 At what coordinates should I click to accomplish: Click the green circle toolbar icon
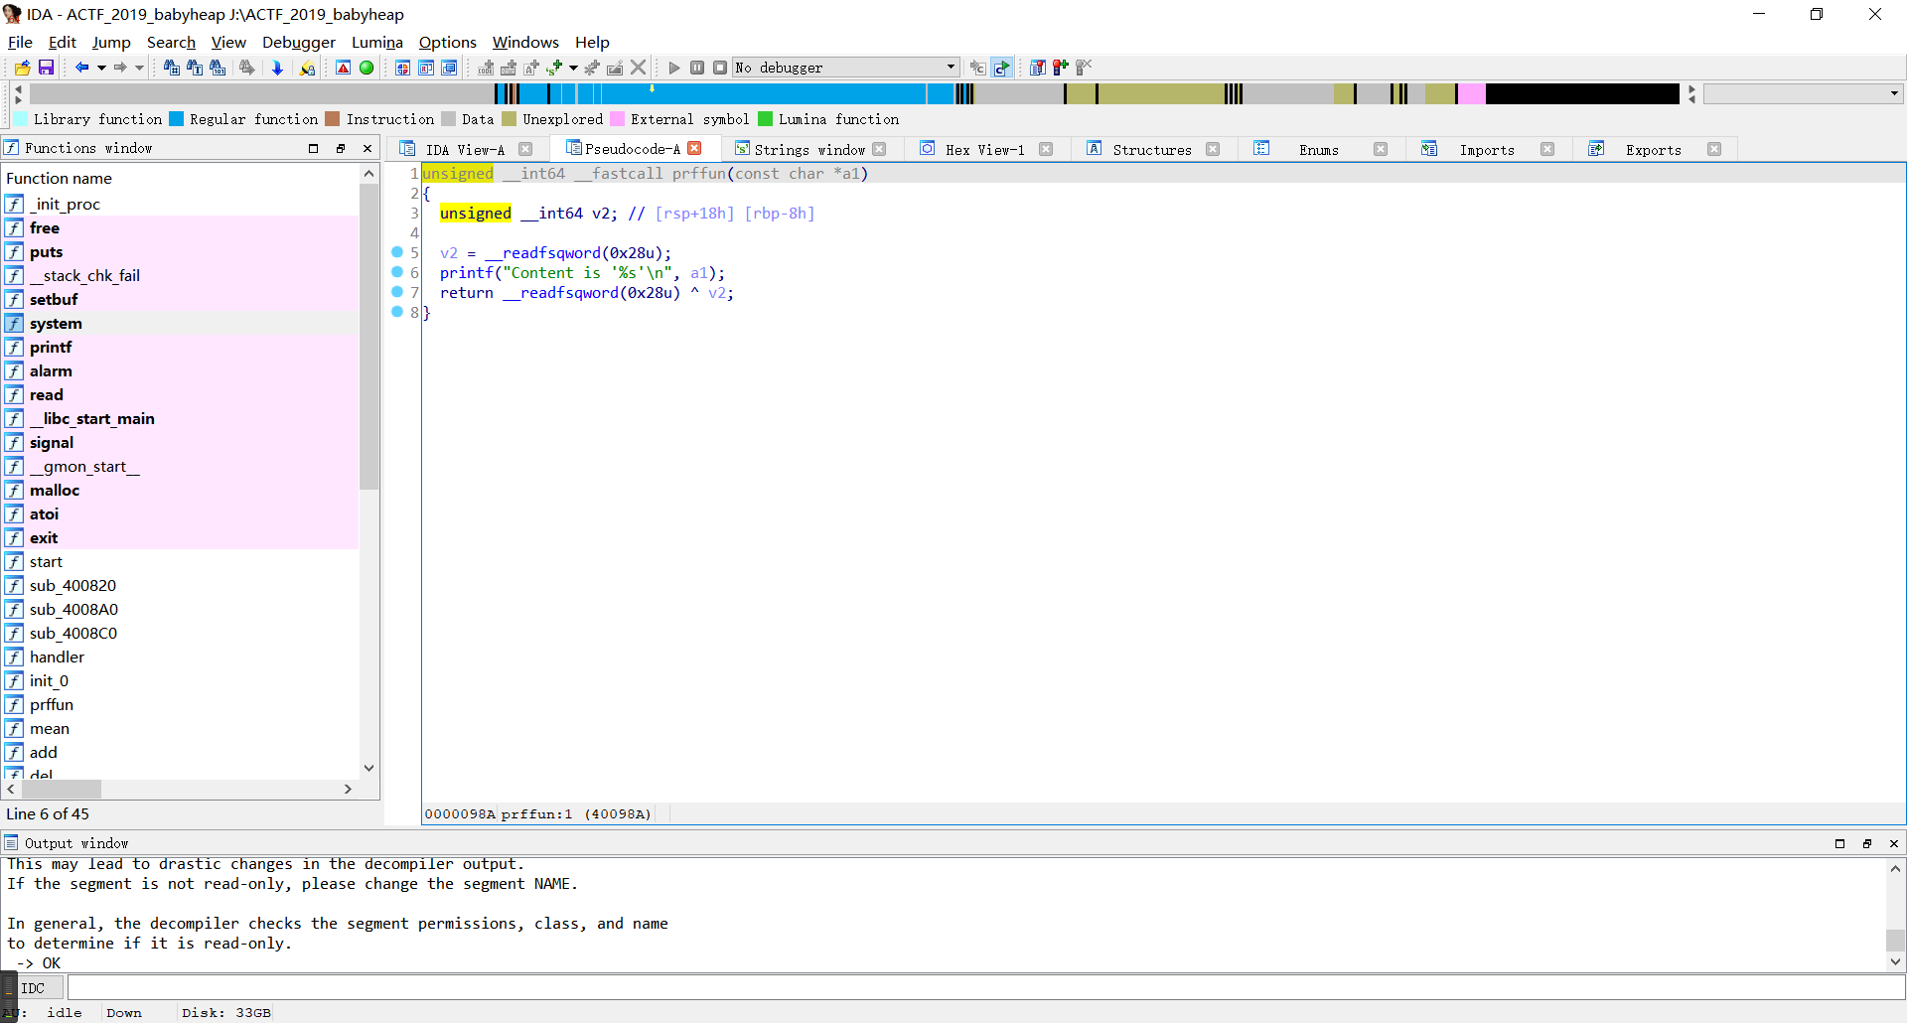[367, 68]
